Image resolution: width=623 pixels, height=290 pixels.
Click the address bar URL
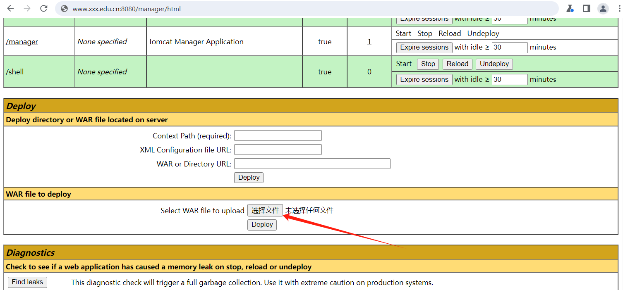coord(127,9)
